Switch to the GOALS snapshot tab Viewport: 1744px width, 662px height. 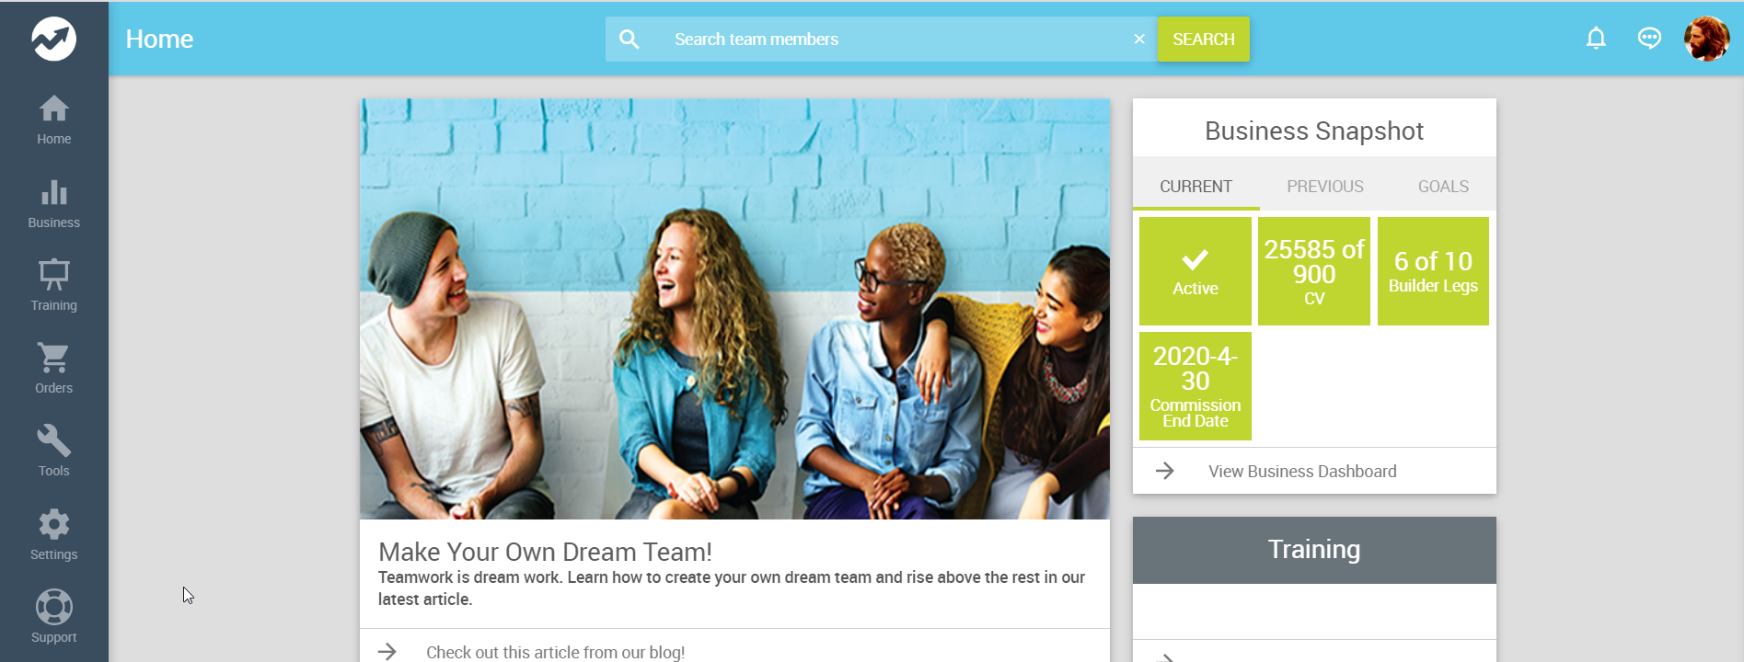click(1442, 186)
